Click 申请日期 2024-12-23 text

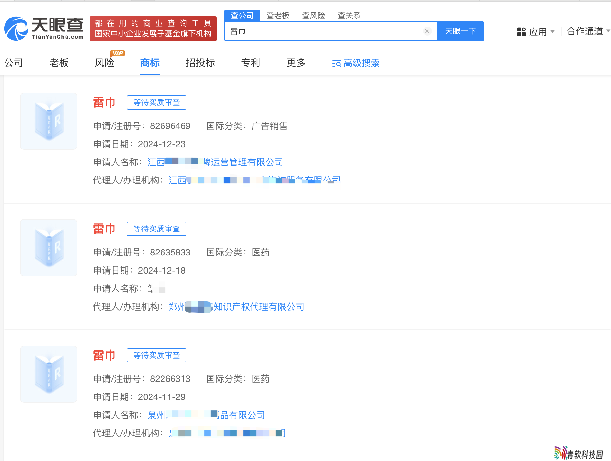139,144
